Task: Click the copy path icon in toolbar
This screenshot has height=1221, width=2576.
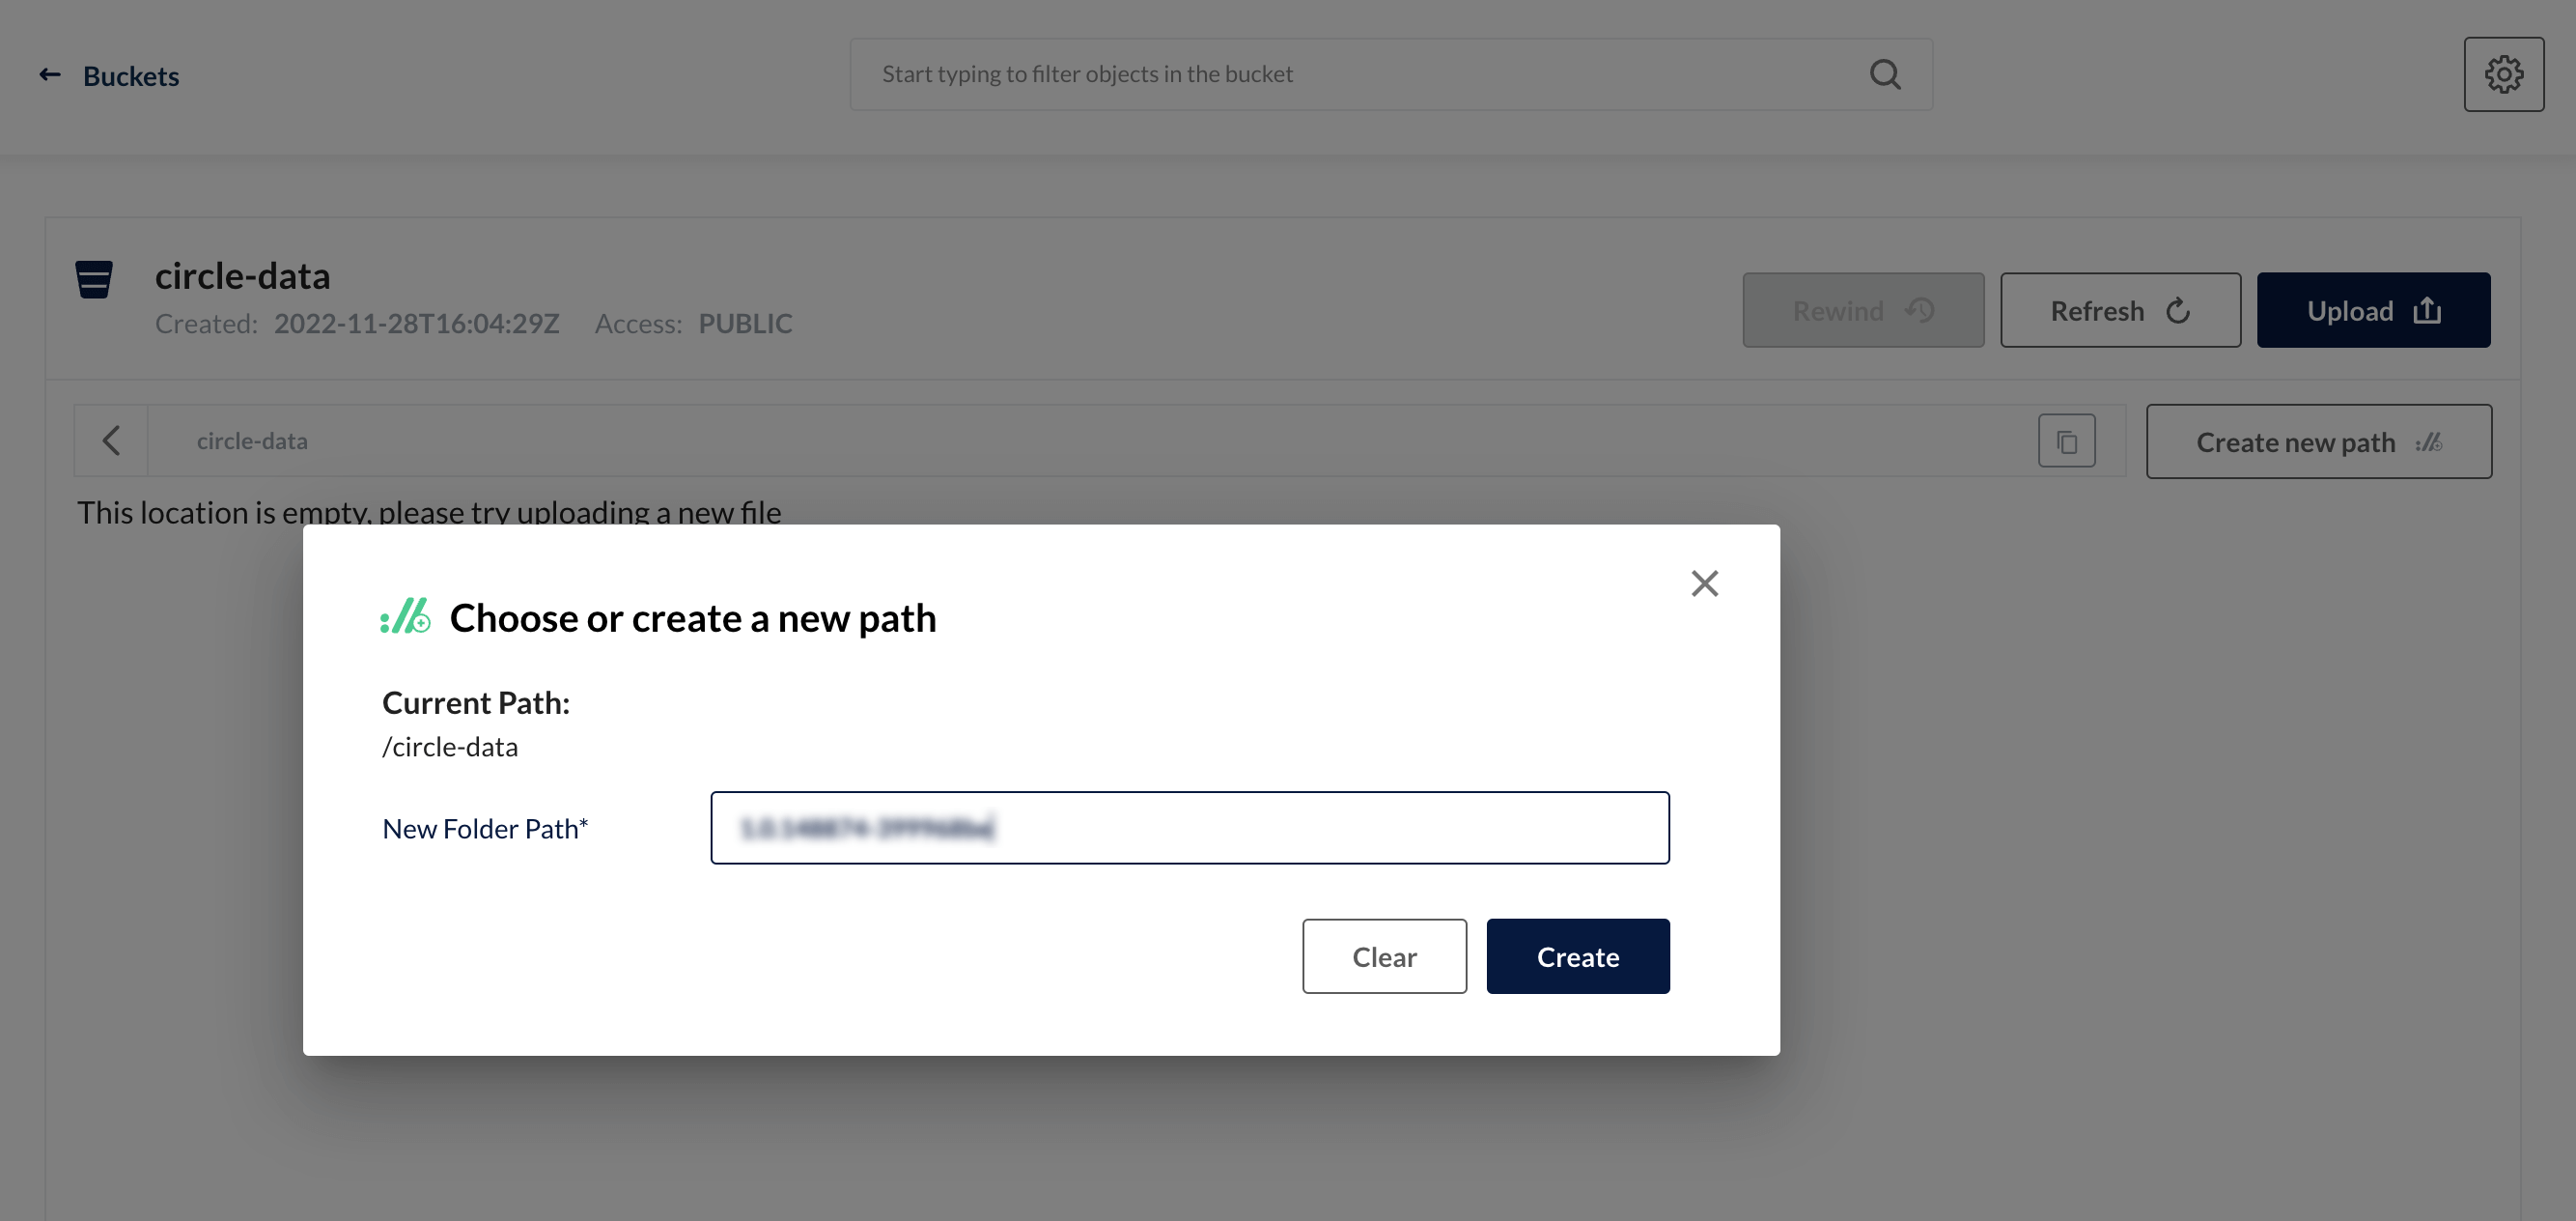Action: [x=2067, y=440]
